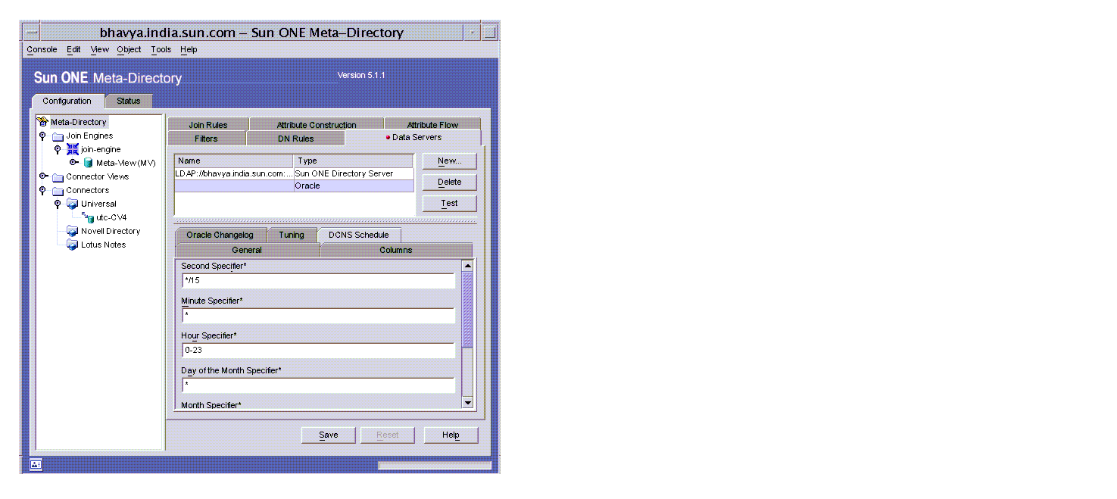
Task: Click the New... button
Action: (x=449, y=161)
